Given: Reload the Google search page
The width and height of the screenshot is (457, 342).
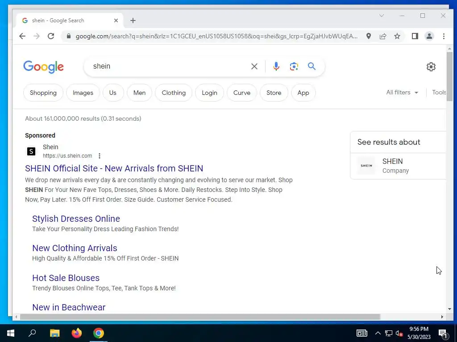Looking at the screenshot, I should point(51,36).
